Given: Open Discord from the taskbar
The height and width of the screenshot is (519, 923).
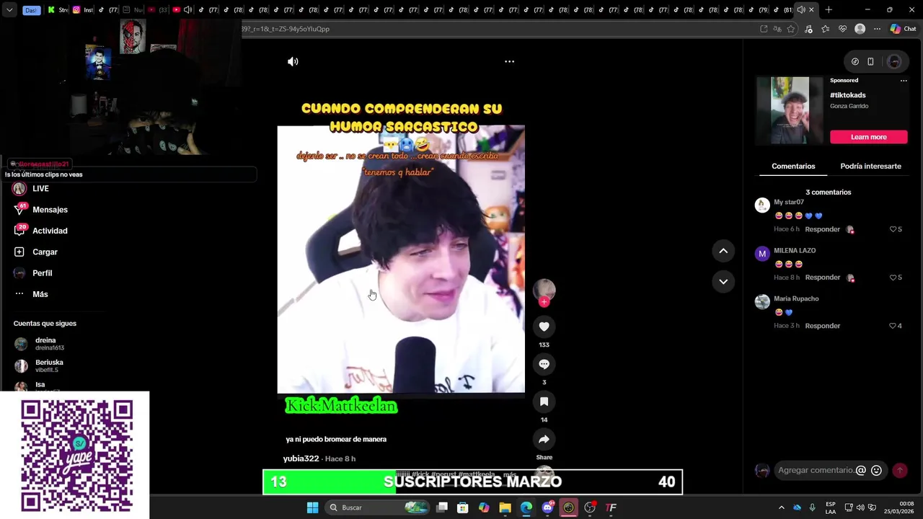Looking at the screenshot, I should point(547,507).
